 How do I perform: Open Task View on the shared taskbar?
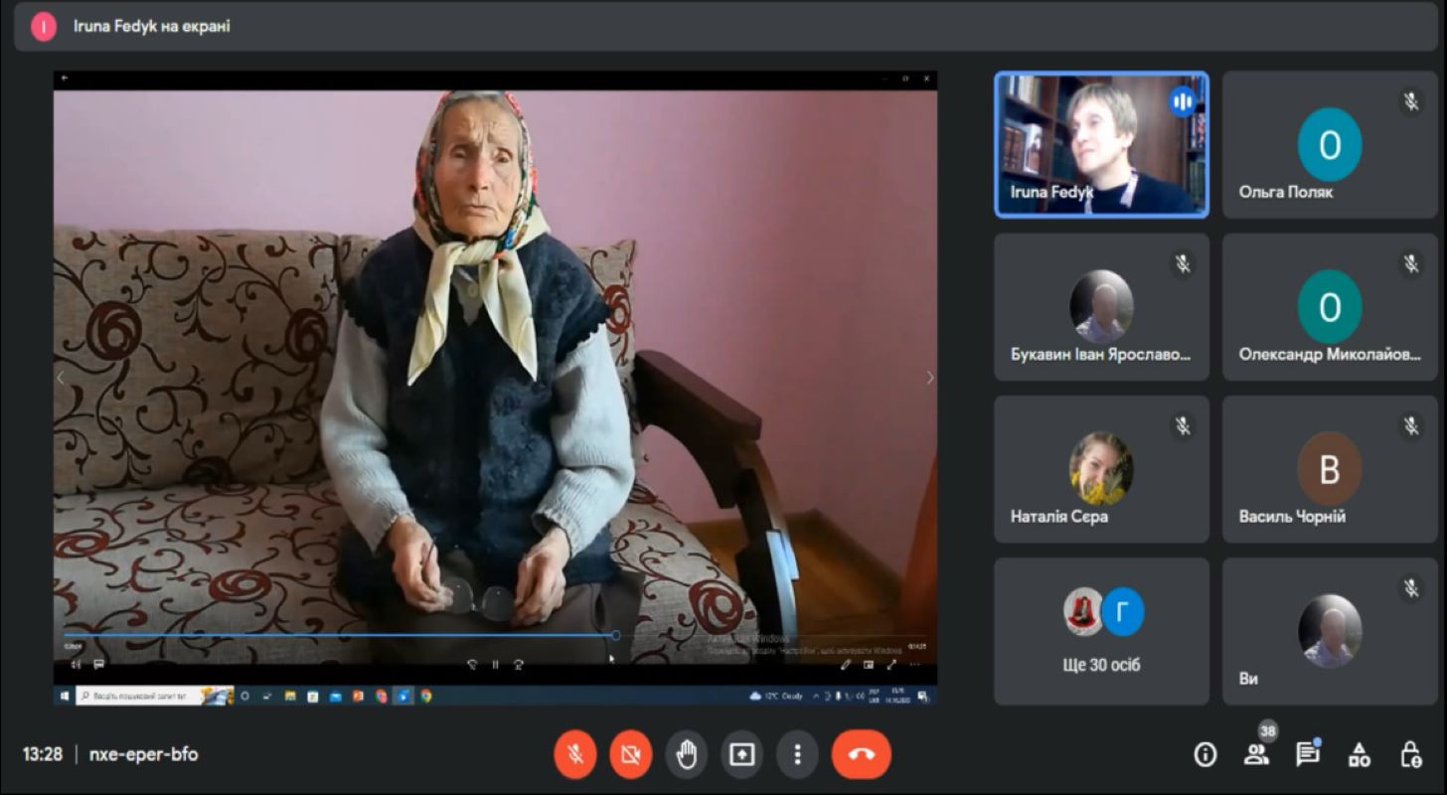pyautogui.click(x=267, y=697)
